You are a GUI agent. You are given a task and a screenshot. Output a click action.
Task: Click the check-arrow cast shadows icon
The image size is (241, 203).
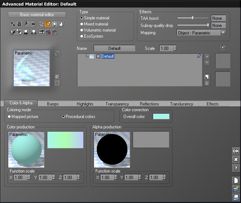click(x=42, y=24)
